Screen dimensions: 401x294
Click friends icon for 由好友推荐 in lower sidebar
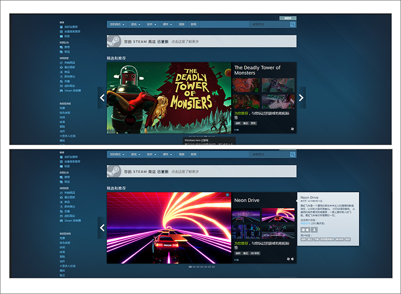point(61,157)
